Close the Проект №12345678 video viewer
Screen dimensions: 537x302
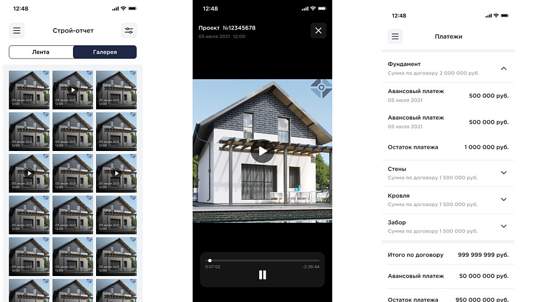pos(318,30)
